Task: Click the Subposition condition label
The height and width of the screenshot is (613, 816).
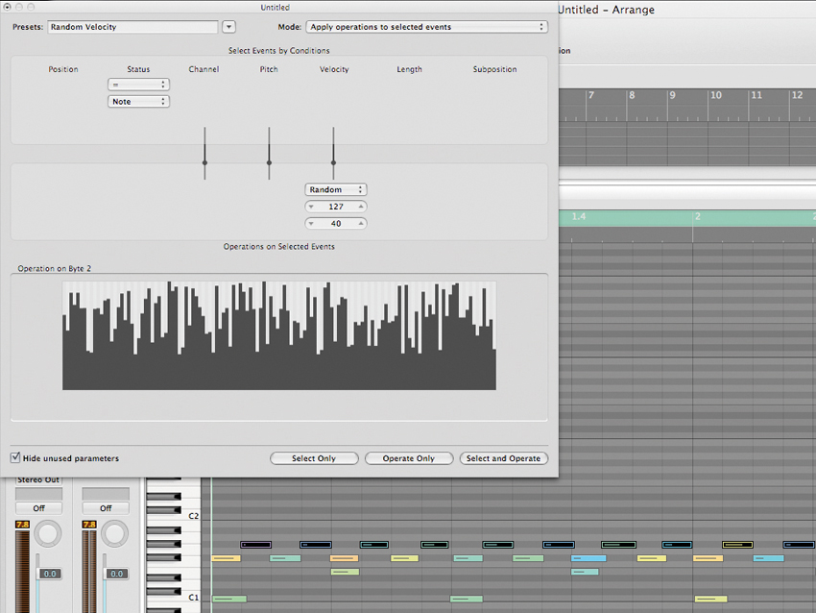Action: [495, 69]
